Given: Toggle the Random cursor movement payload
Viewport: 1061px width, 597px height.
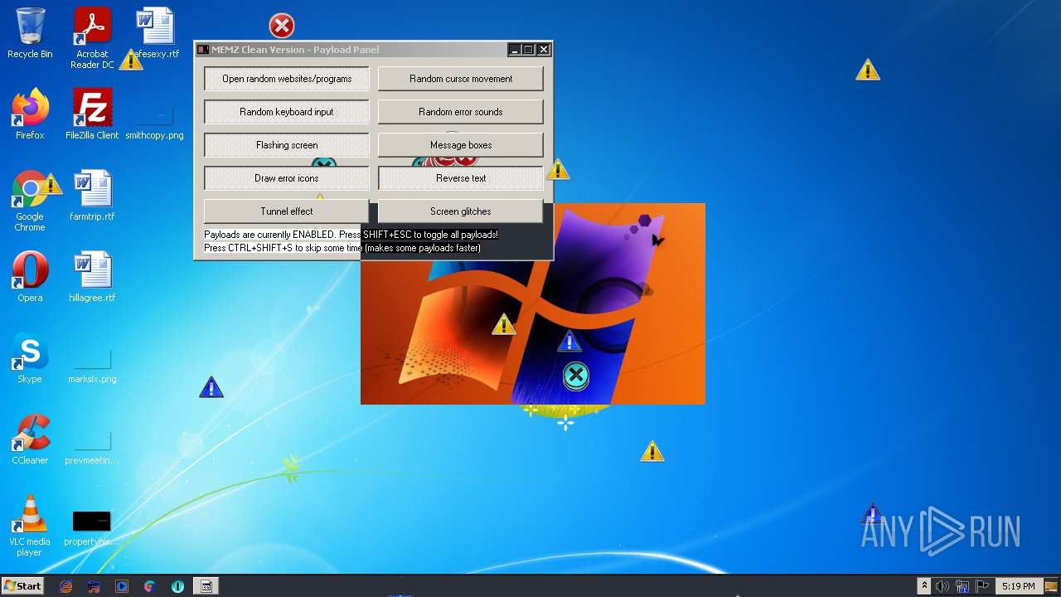Looking at the screenshot, I should click(x=461, y=79).
